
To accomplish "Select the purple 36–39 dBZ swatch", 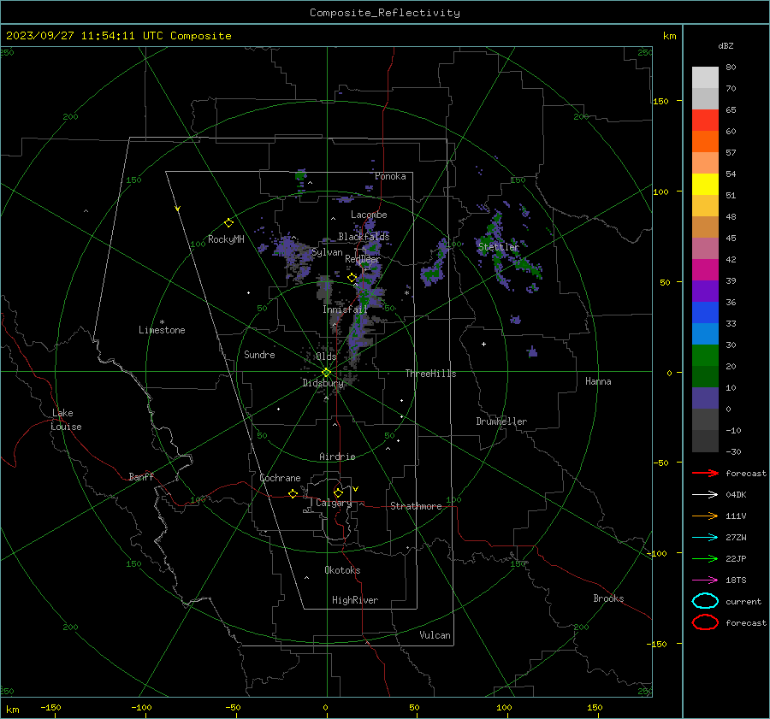I will 705,292.
